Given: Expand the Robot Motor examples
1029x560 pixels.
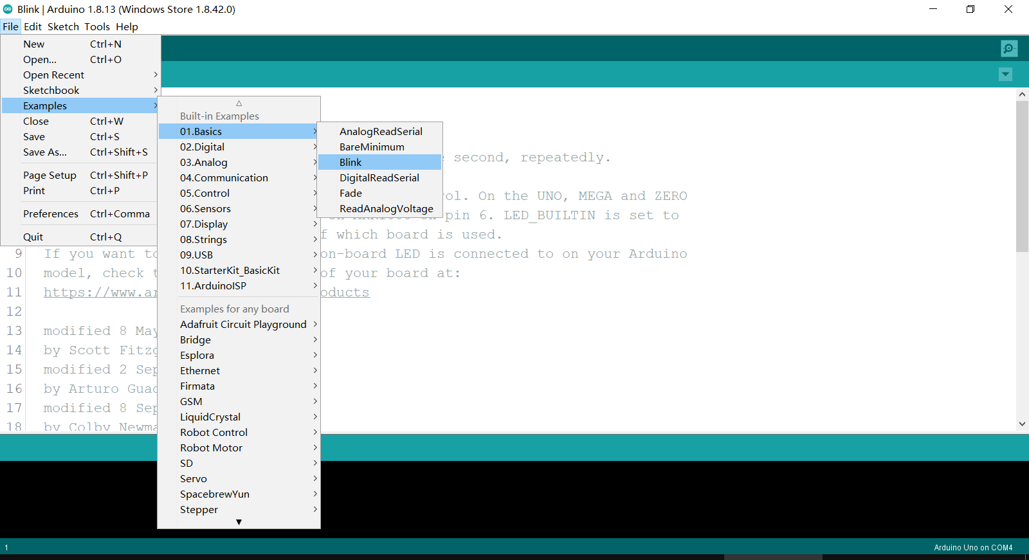Looking at the screenshot, I should tap(239, 447).
